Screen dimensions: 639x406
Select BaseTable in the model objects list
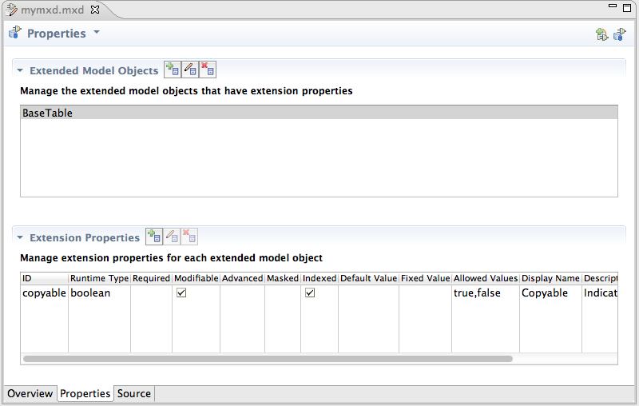point(48,113)
